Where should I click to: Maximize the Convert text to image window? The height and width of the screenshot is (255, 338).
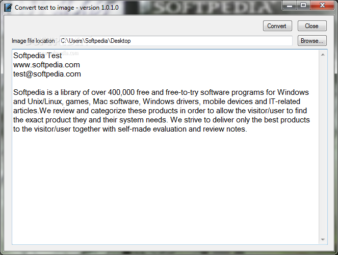303,5
